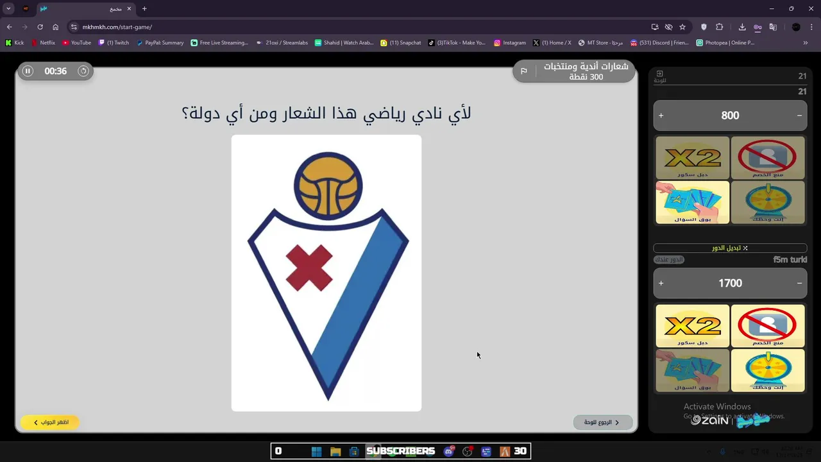The width and height of the screenshot is (821, 462).
Task: Click the report flag icon
Action: click(523, 71)
